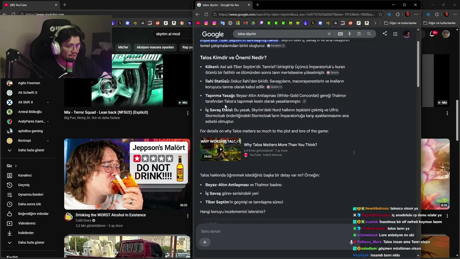
Task: Click the Google voice search microphone icon
Action: pyautogui.click(x=349, y=34)
